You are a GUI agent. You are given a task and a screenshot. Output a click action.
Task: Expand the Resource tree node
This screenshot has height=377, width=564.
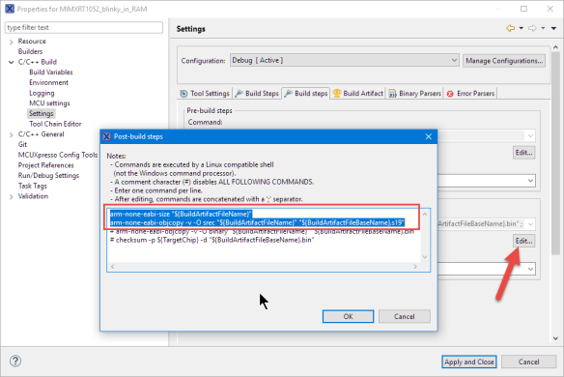pos(12,42)
